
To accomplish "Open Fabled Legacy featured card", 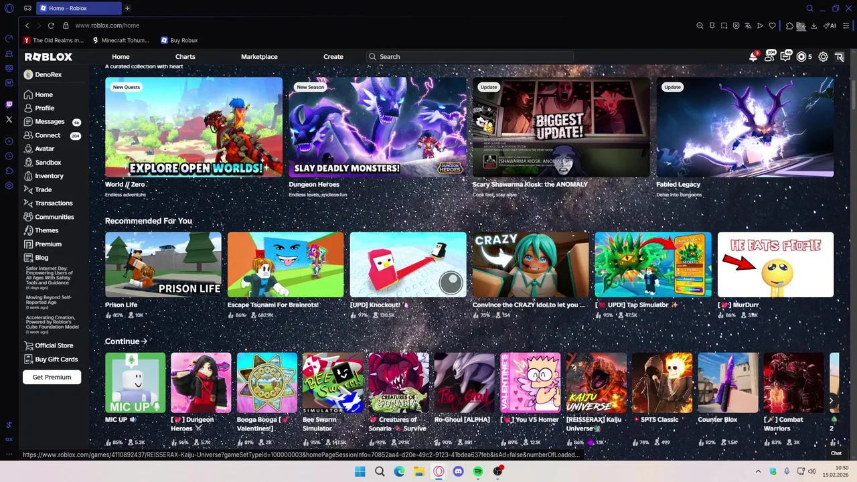I will (745, 127).
